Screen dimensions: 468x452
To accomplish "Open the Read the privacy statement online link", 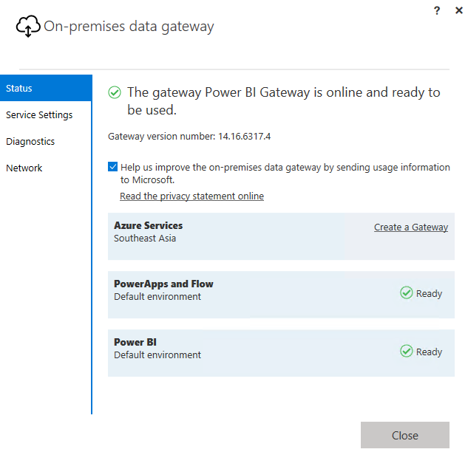I will point(192,196).
